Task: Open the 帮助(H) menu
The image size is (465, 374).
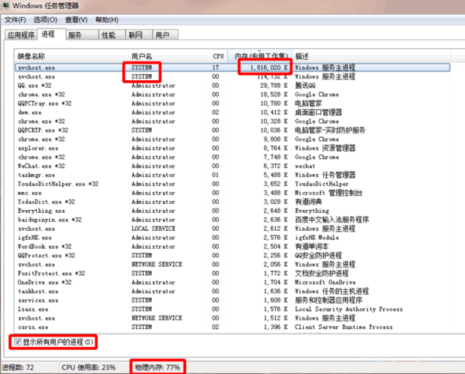Action: (x=106, y=19)
